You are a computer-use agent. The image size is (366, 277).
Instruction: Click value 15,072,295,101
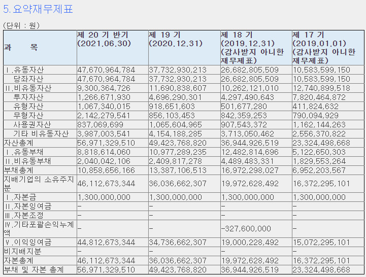(x=321, y=243)
